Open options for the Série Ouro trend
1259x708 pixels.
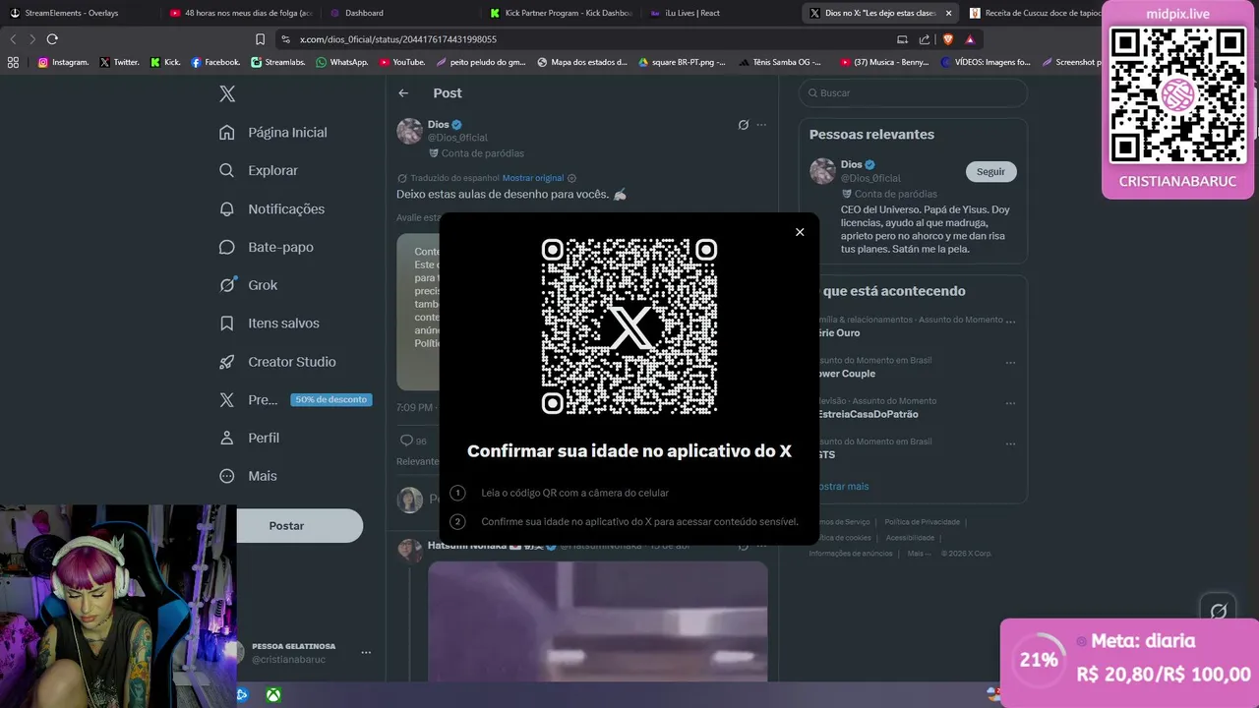tap(1010, 322)
